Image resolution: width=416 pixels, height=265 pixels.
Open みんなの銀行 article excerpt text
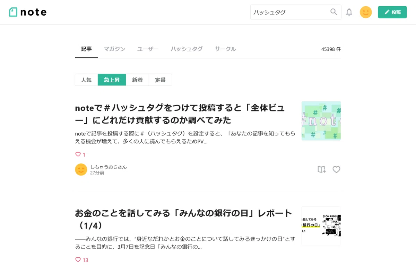(x=185, y=243)
